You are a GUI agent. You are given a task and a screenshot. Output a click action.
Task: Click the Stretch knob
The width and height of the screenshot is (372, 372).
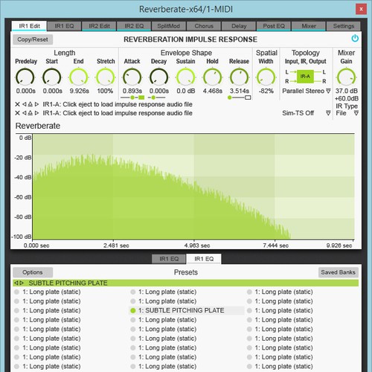point(106,77)
